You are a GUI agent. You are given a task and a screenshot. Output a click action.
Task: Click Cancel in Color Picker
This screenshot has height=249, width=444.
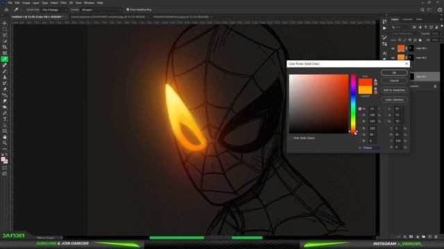[x=394, y=80]
